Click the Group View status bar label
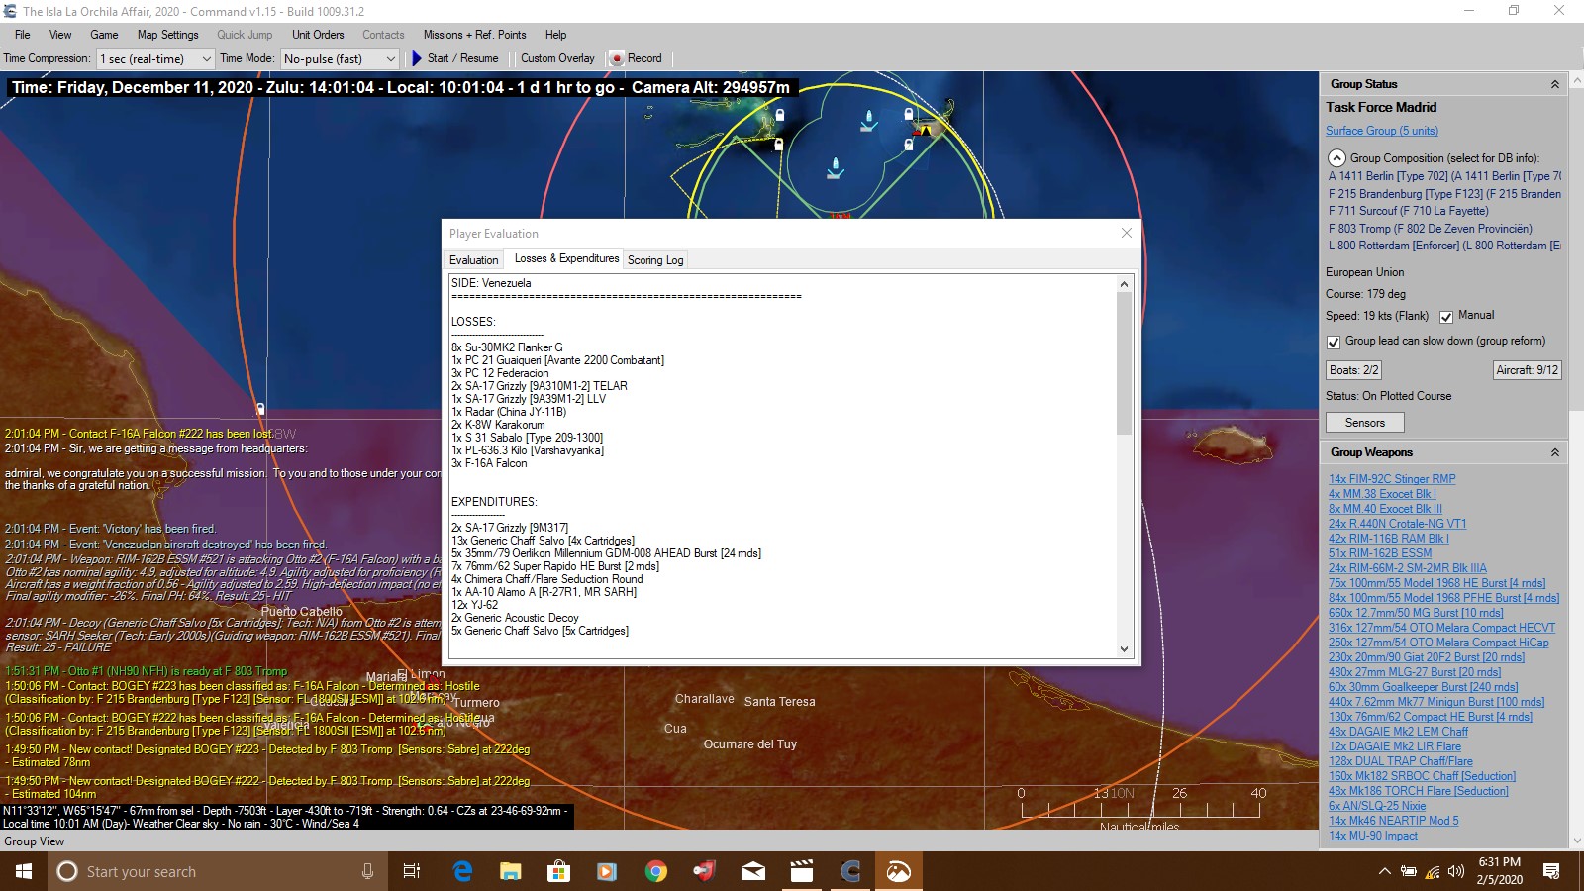This screenshot has width=1584, height=891. (35, 841)
